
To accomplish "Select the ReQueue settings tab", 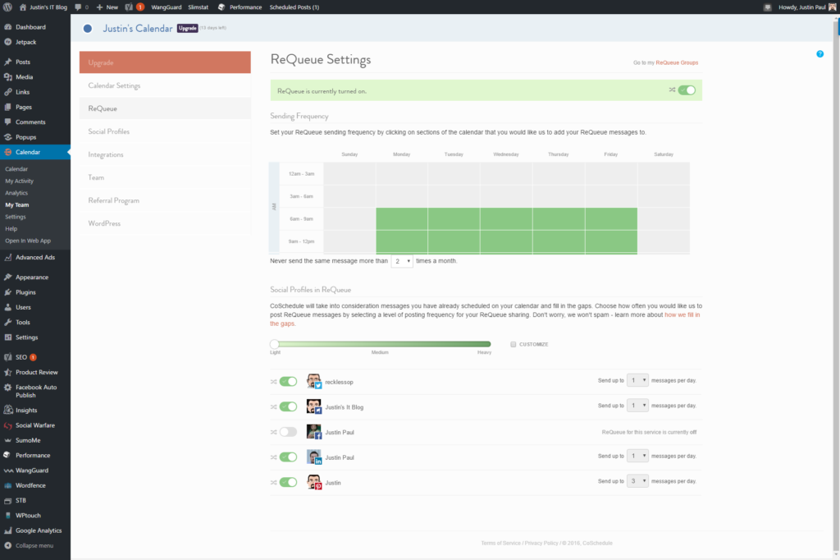I will tap(165, 108).
